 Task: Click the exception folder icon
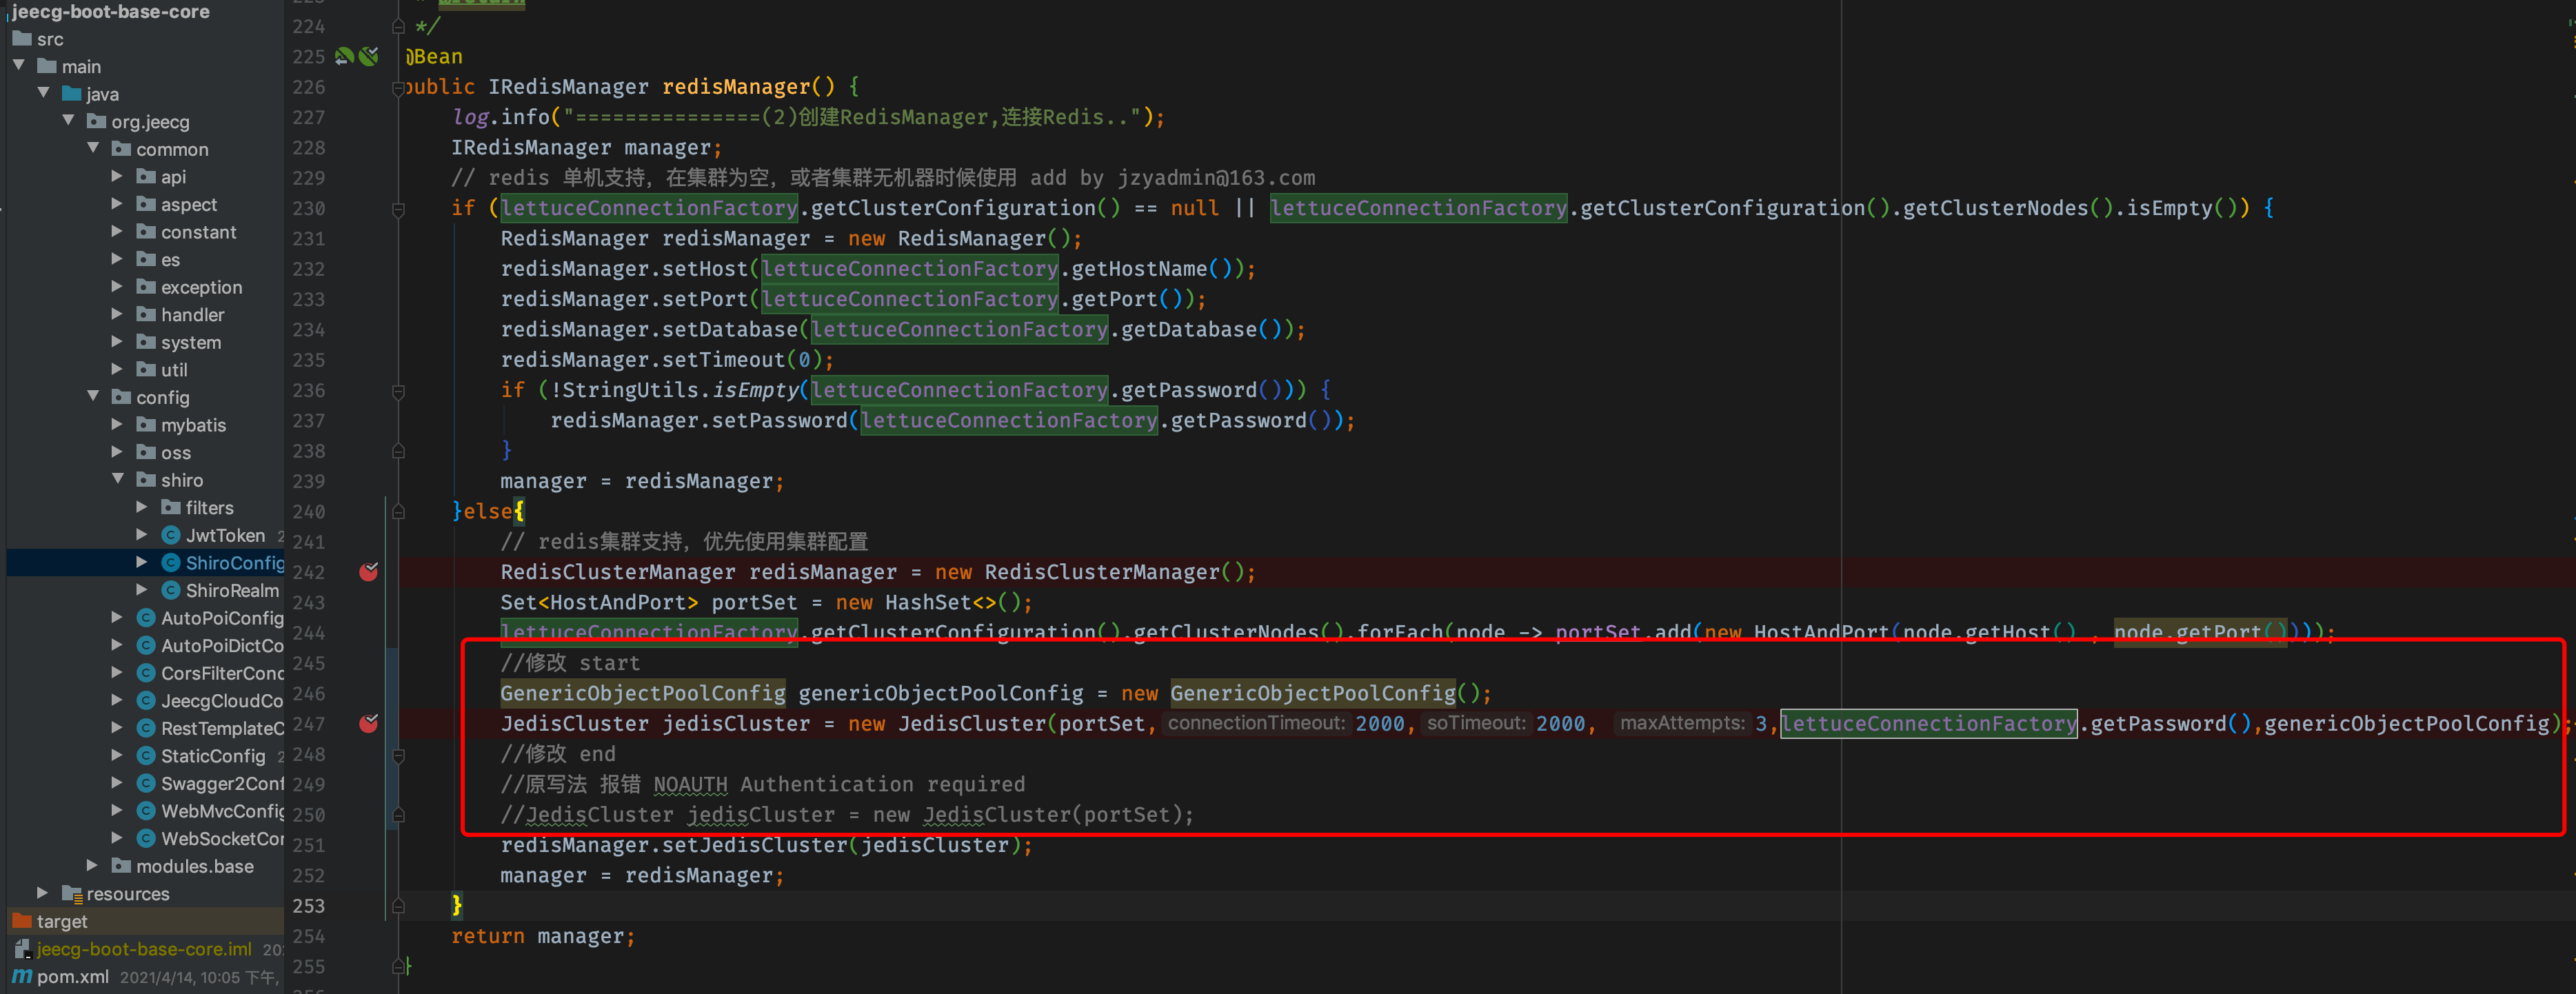pos(146,286)
